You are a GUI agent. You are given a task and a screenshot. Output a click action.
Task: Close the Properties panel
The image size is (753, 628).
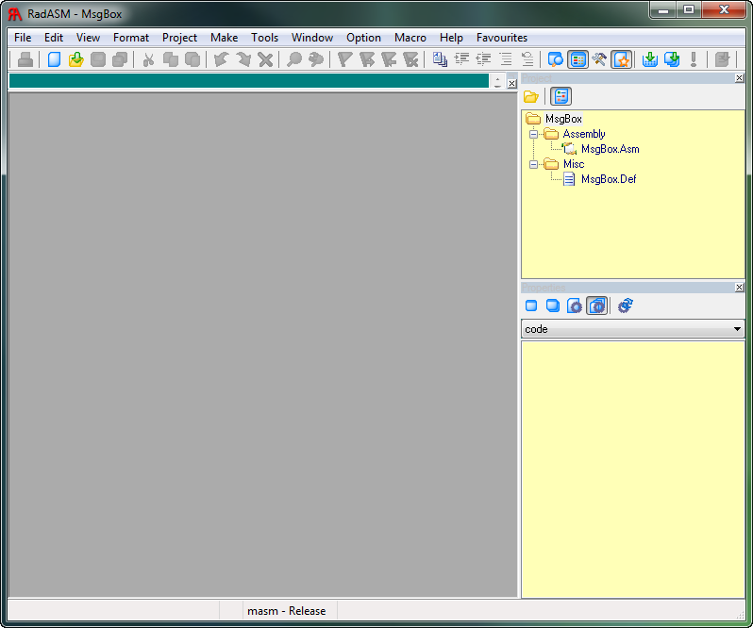point(740,288)
